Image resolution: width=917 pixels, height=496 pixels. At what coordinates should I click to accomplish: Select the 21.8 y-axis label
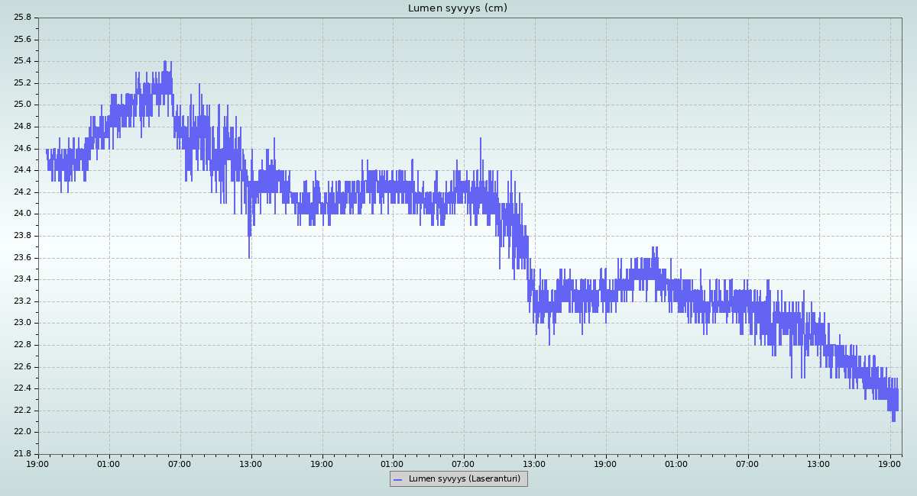[x=22, y=454]
